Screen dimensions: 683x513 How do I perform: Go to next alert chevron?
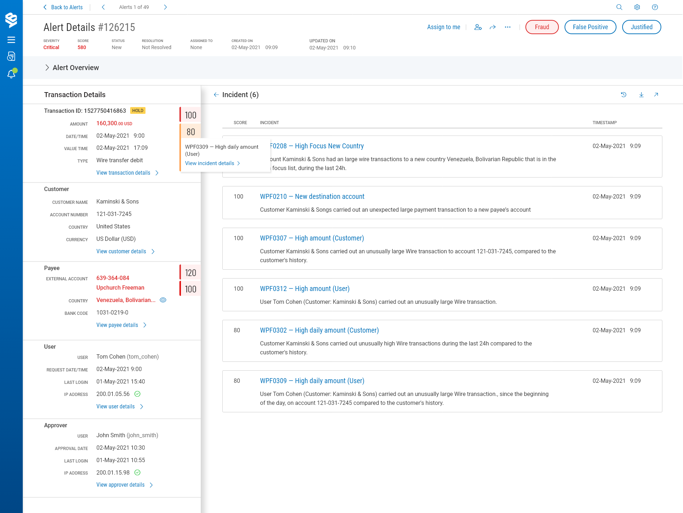click(165, 7)
